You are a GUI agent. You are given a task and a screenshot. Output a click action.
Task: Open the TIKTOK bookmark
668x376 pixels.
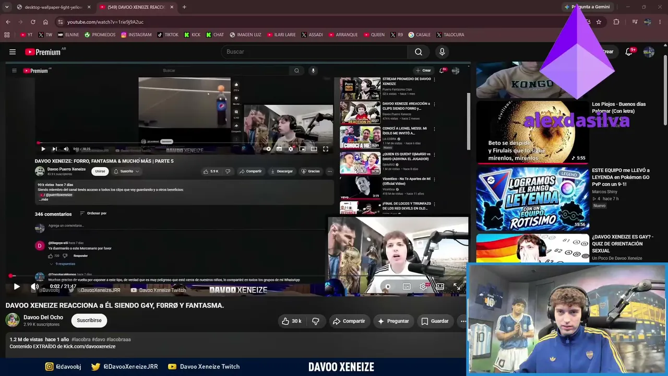pyautogui.click(x=168, y=35)
